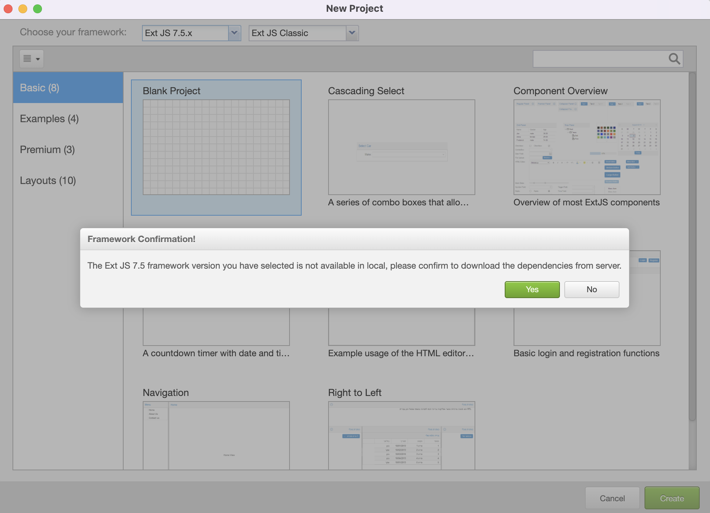
Task: Open the Ext JS 7.5.x version dropdown
Action: [x=234, y=33]
